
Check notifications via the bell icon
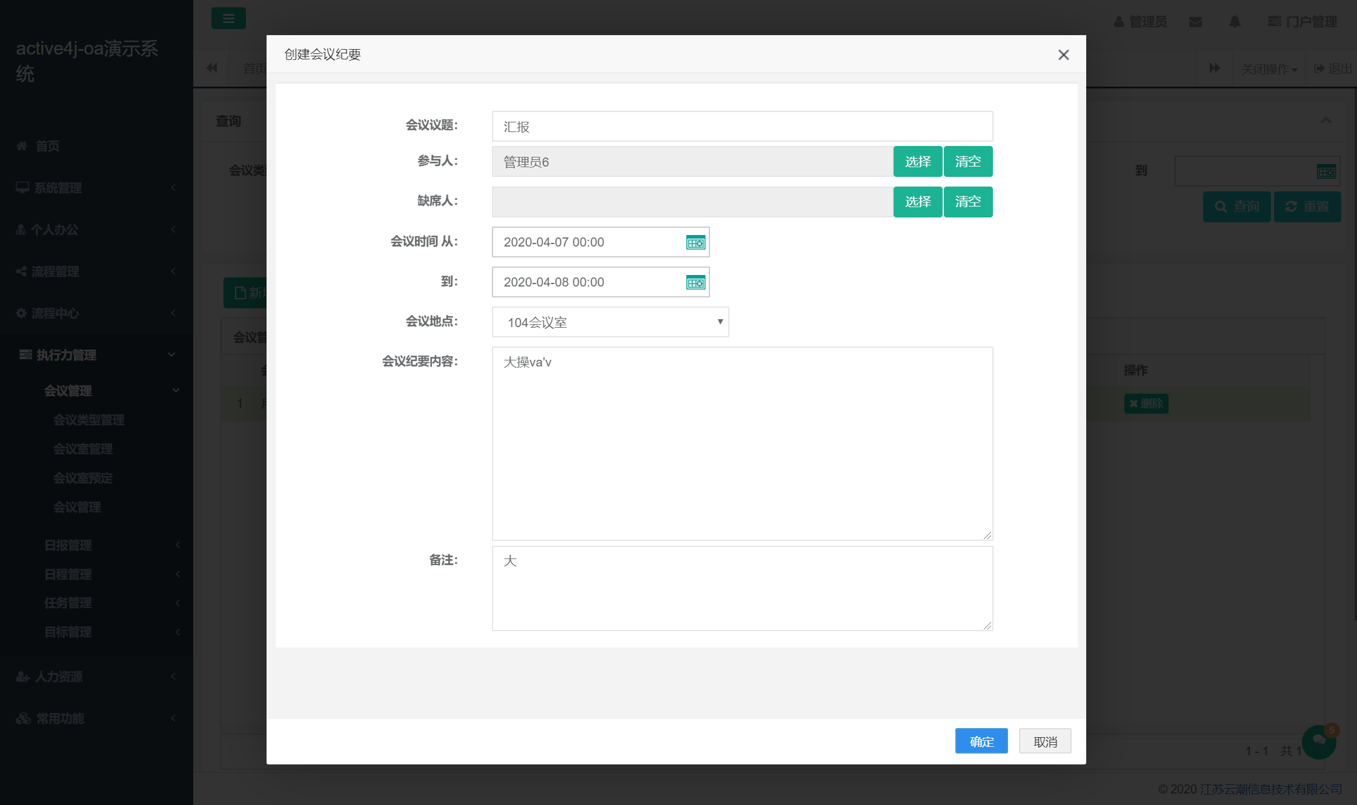point(1234,21)
